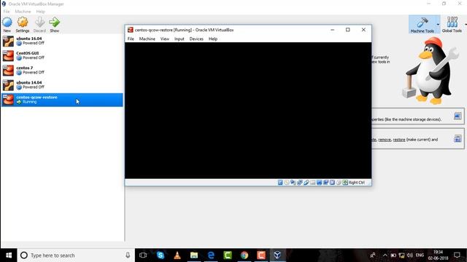Click the hard disk activity status icon
The image size is (467, 262).
(280, 183)
